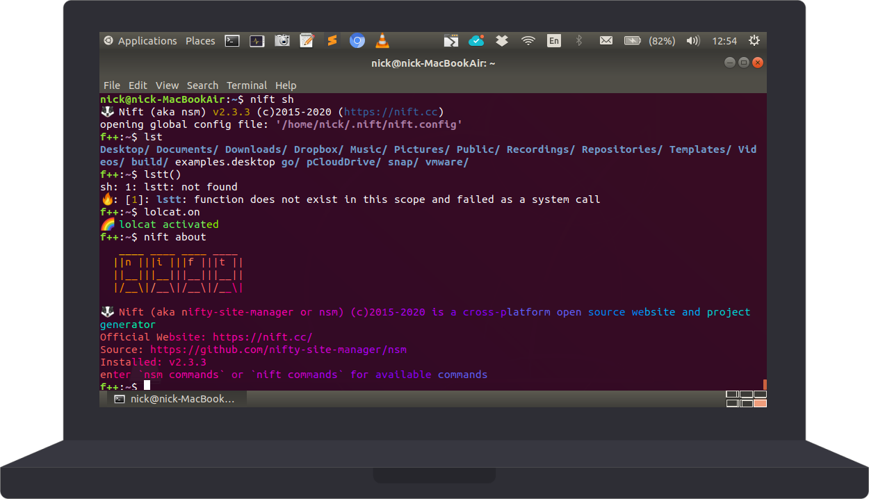The image size is (869, 499).
Task: Click the clapperboard tray indicator icon
Action: (451, 41)
